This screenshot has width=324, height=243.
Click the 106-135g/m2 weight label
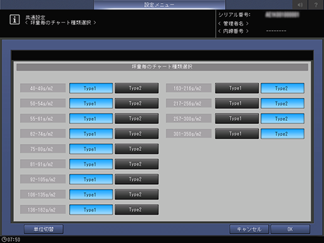coord(43,195)
